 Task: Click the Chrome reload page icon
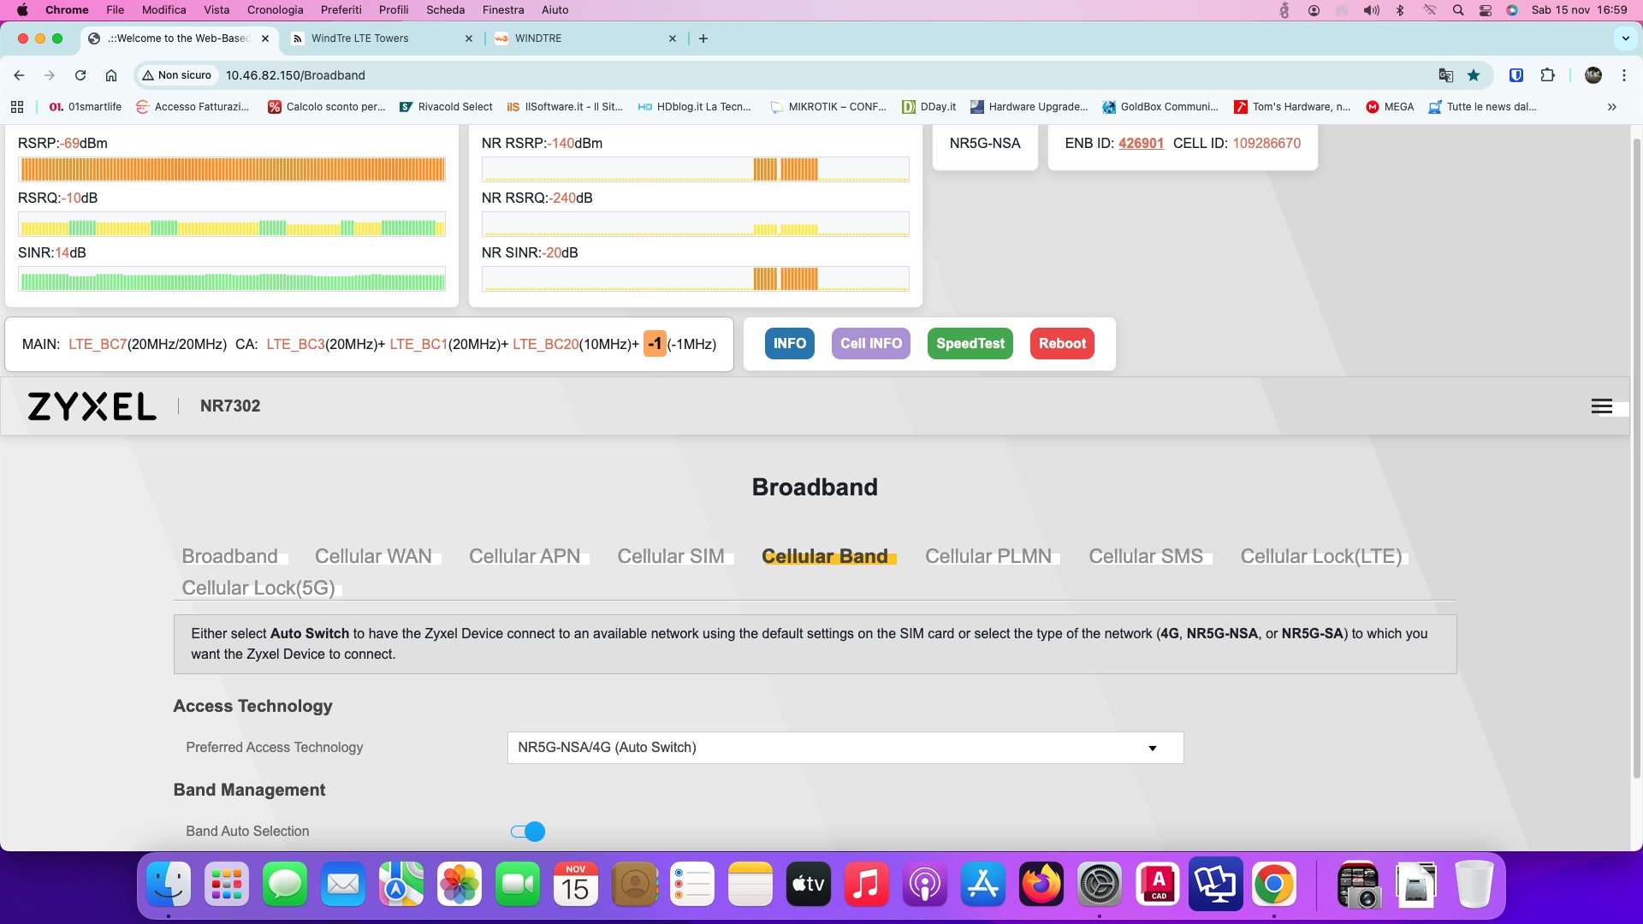(x=80, y=75)
